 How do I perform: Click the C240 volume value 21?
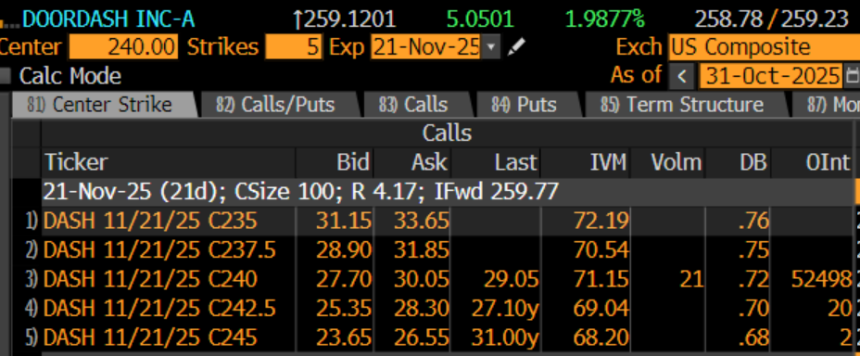tap(691, 279)
